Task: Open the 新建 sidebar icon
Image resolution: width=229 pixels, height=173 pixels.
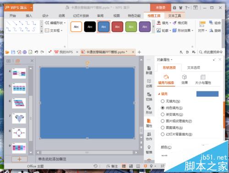Action: pyautogui.click(x=149, y=70)
